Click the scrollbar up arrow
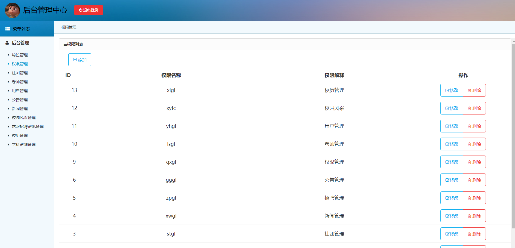 pos(513,42)
